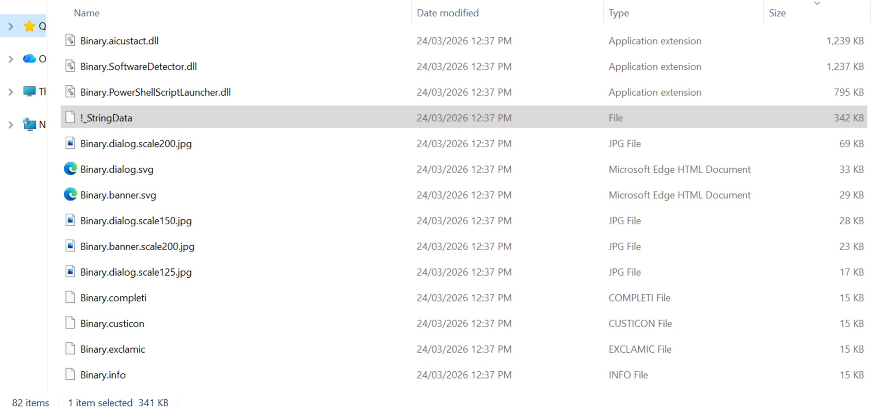Expand the Quick access tree node

[x=11, y=26]
